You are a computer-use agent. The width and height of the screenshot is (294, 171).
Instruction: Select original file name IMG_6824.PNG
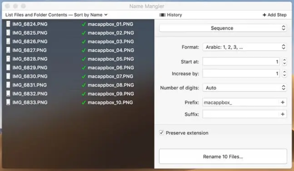[x=30, y=24]
